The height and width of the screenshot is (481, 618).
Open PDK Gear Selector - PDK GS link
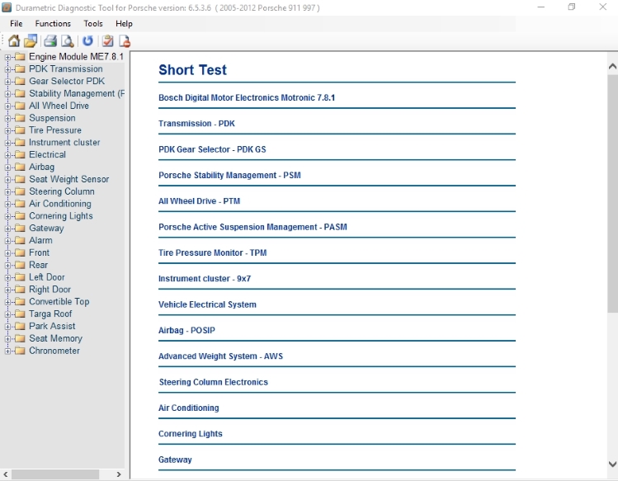(212, 149)
